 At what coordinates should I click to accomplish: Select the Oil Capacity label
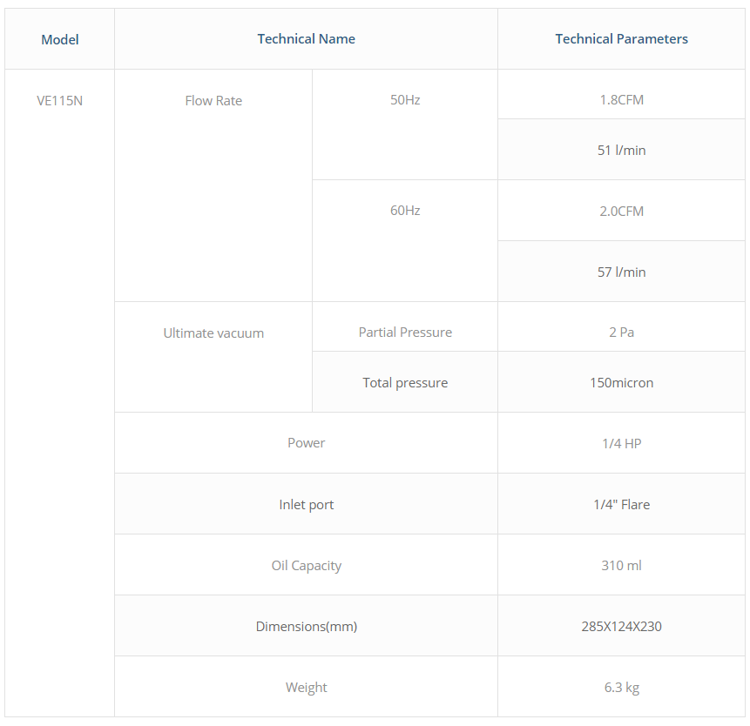[306, 566]
